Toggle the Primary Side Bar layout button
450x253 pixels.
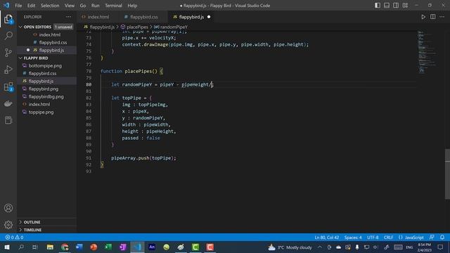click(x=378, y=6)
